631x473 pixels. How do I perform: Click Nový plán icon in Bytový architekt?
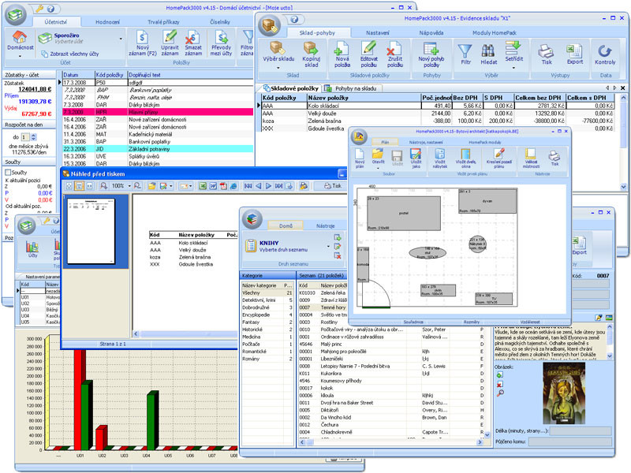pos(360,154)
